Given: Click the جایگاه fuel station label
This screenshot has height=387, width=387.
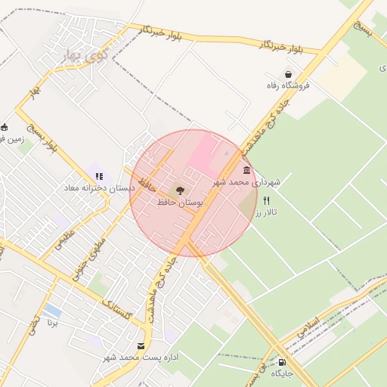Looking at the screenshot, I should (x=282, y=373).
